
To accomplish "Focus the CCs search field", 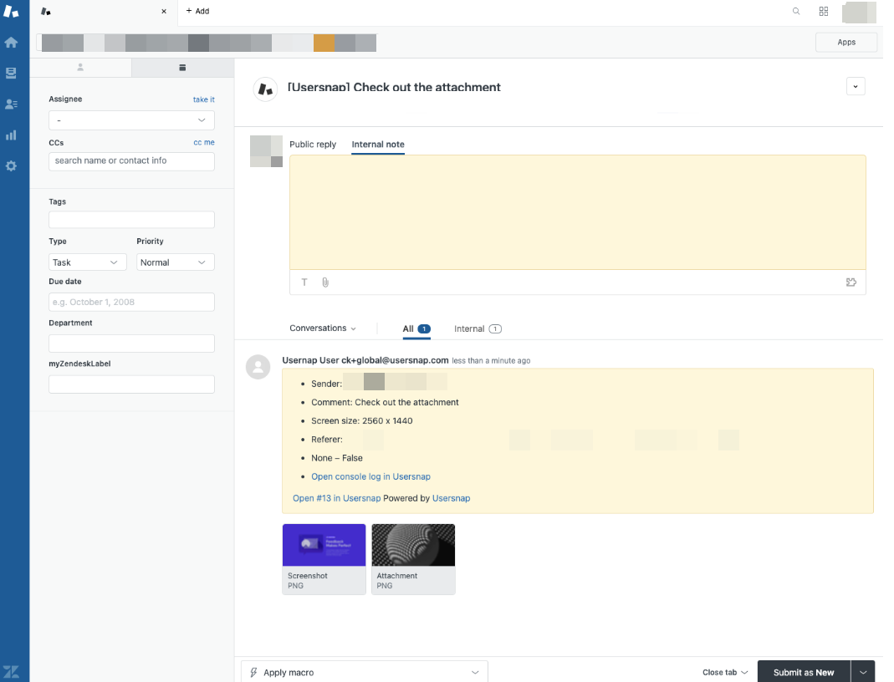I will pos(131,161).
